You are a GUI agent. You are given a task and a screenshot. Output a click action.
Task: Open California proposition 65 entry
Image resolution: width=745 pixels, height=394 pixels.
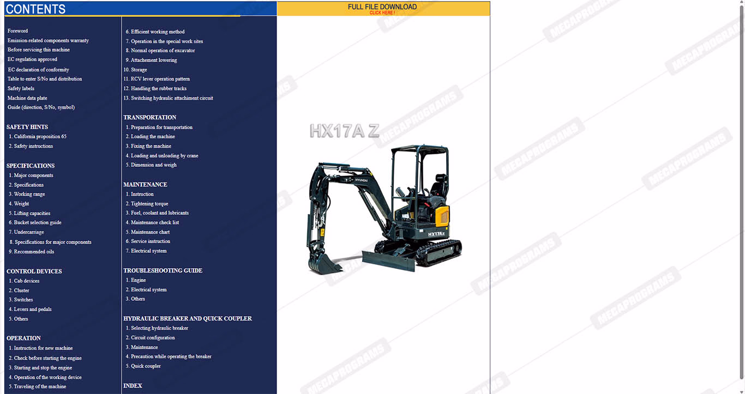[x=40, y=137]
